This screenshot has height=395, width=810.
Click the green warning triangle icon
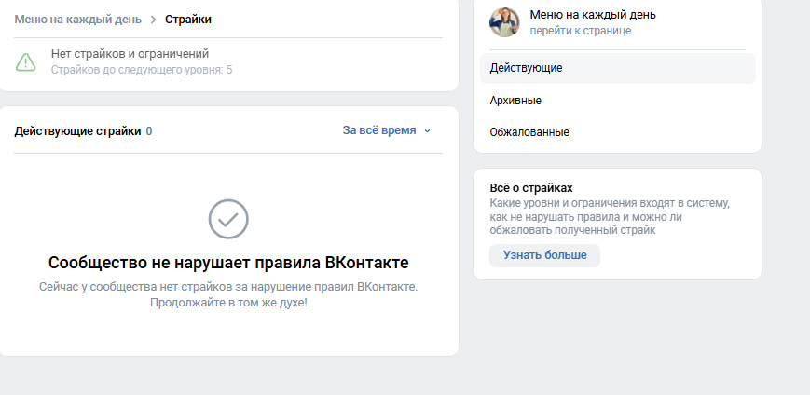[x=25, y=61]
